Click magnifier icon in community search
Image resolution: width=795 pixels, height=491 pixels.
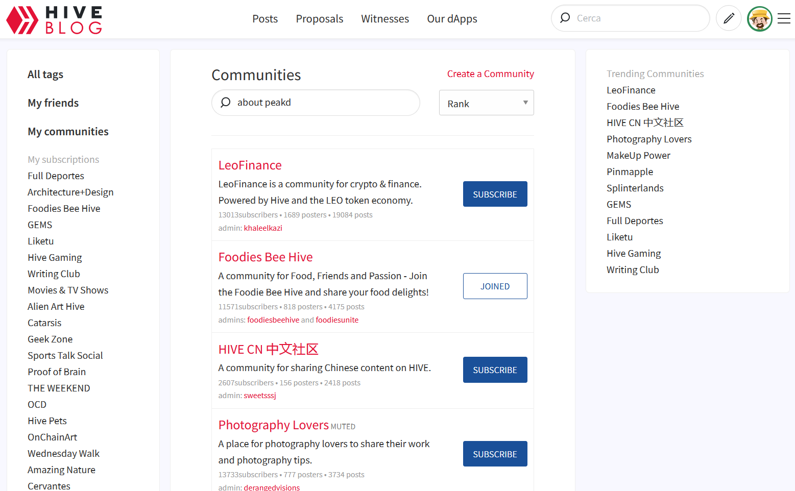pyautogui.click(x=225, y=103)
